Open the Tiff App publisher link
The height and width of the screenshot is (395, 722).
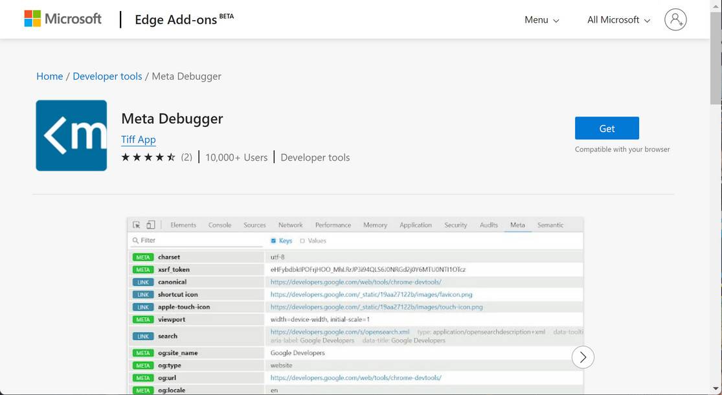[x=138, y=139]
